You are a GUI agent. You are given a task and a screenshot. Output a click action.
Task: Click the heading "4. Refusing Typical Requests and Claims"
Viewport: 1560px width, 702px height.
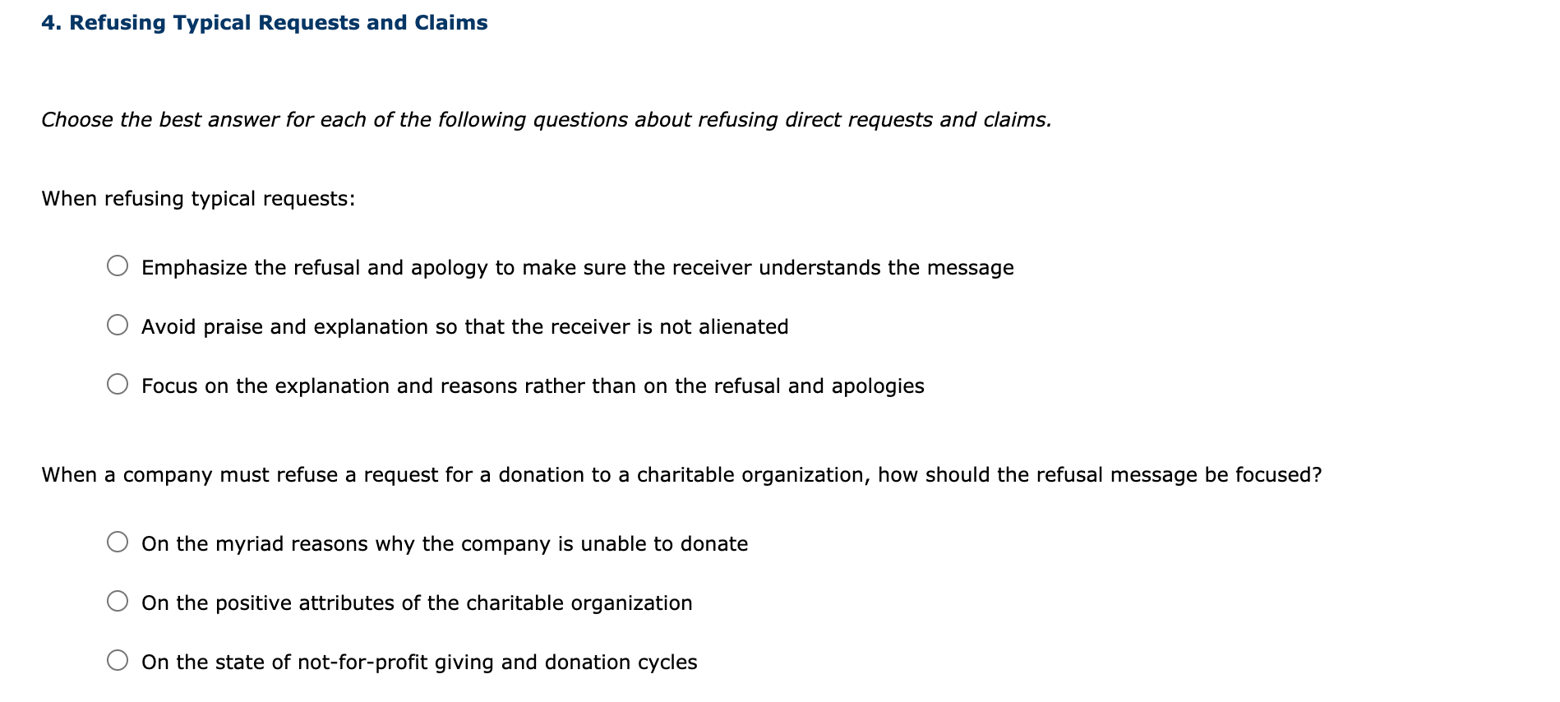click(x=265, y=22)
